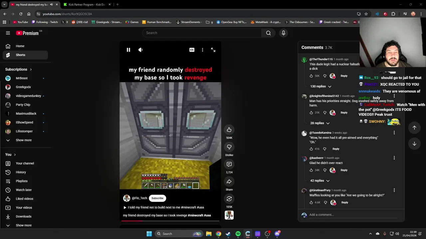Screen dimensions: 426x239
Task: Reply to the @kaelverrr comment
Action: click(x=344, y=170)
